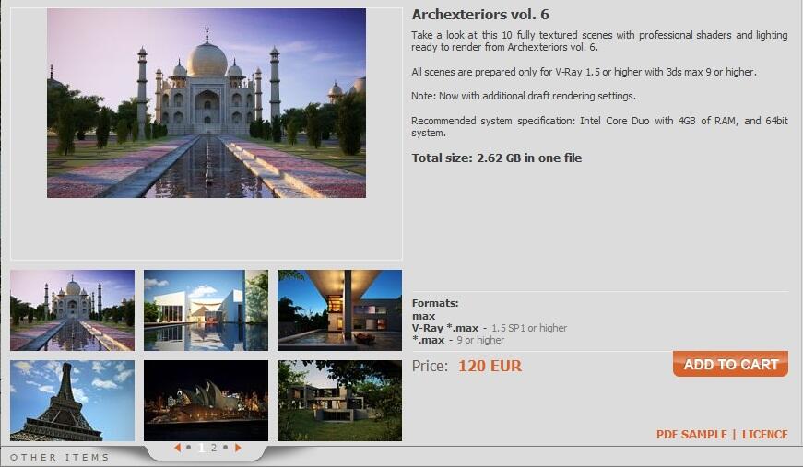Viewport: 803px width, 467px height.
Task: Click the recommended system specification text
Action: coord(599,126)
